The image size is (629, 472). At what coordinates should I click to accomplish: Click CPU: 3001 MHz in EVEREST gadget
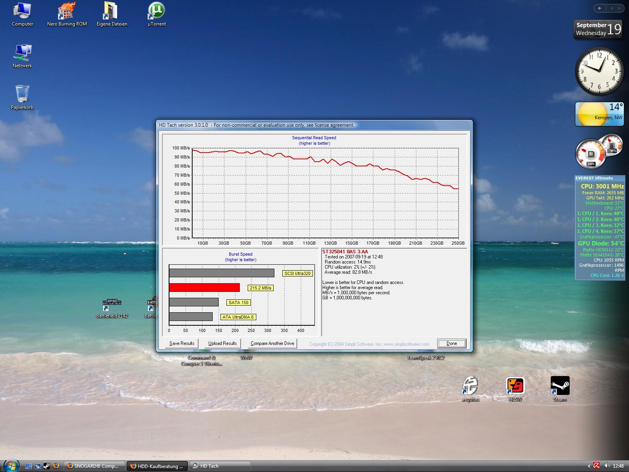pos(602,186)
